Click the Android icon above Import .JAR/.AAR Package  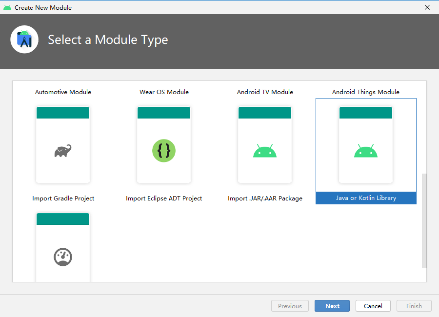[x=265, y=151]
